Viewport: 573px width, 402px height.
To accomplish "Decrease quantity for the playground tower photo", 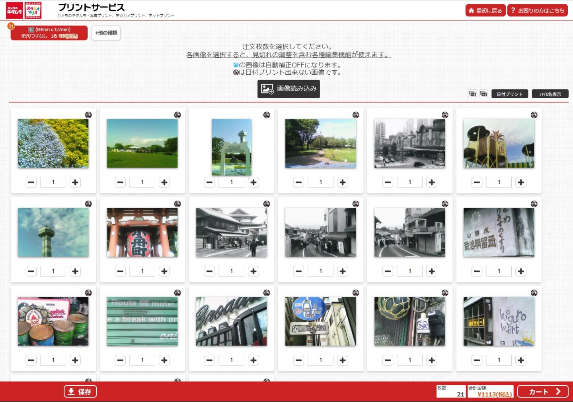I will [x=477, y=182].
